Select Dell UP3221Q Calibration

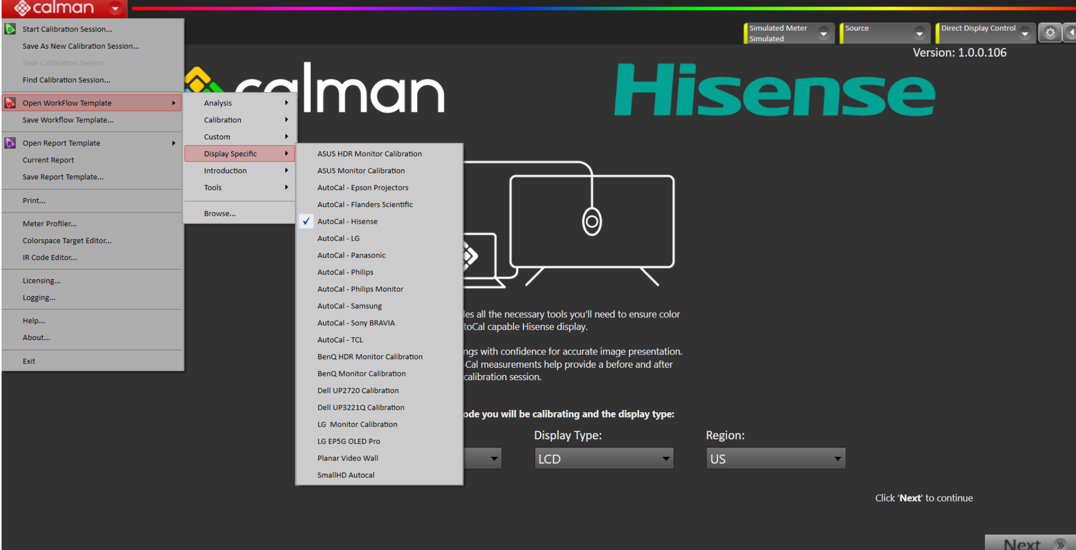pyautogui.click(x=379, y=407)
